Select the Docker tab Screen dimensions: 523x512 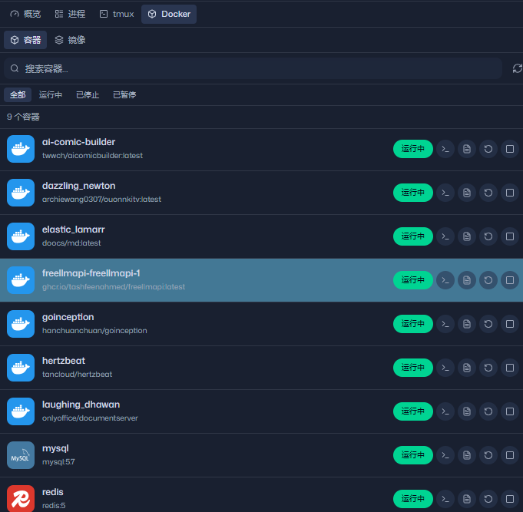(x=169, y=14)
